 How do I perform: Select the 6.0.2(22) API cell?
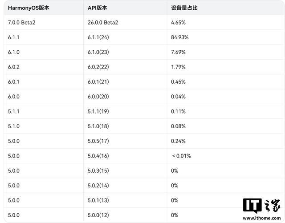98,67
